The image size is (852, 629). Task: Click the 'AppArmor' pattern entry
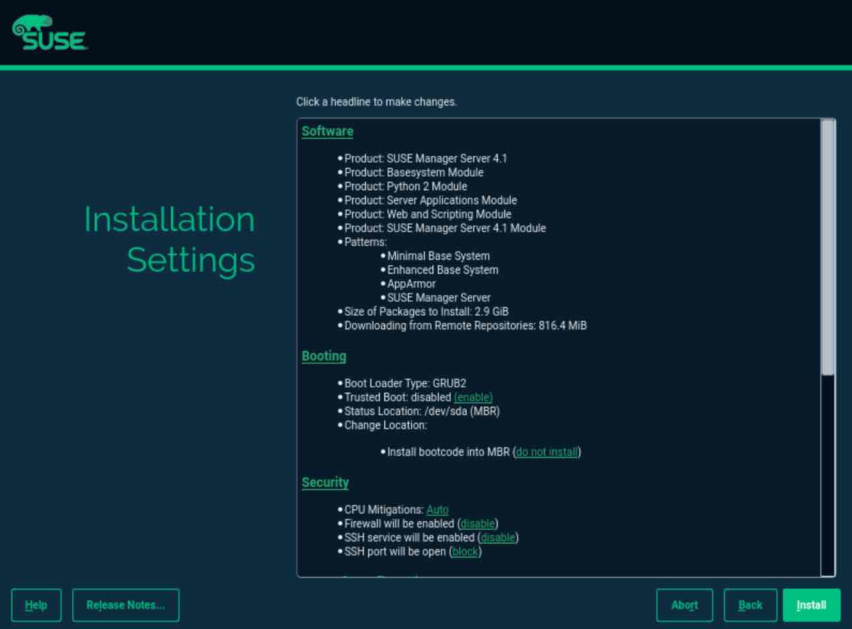coord(411,284)
